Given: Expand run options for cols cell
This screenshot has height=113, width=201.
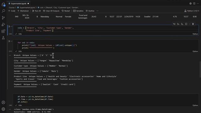Looking at the screenshot, I should coord(12,26).
